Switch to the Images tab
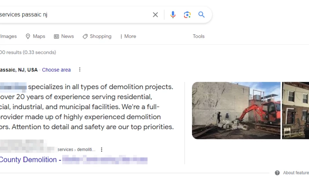 [8, 36]
